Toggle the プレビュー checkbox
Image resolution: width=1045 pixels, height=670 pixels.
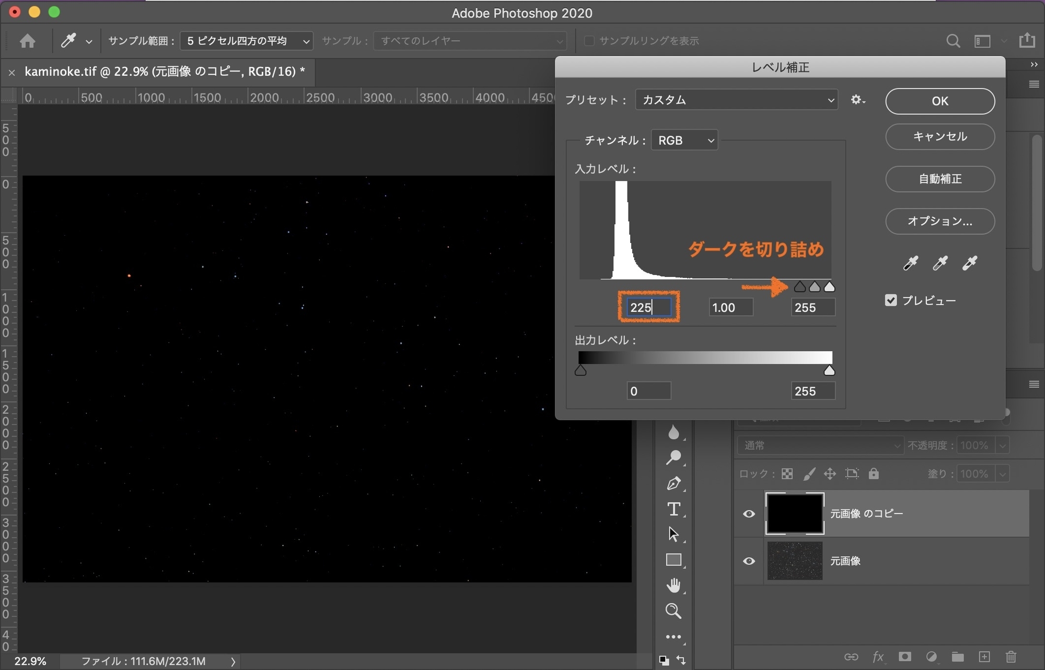(891, 301)
